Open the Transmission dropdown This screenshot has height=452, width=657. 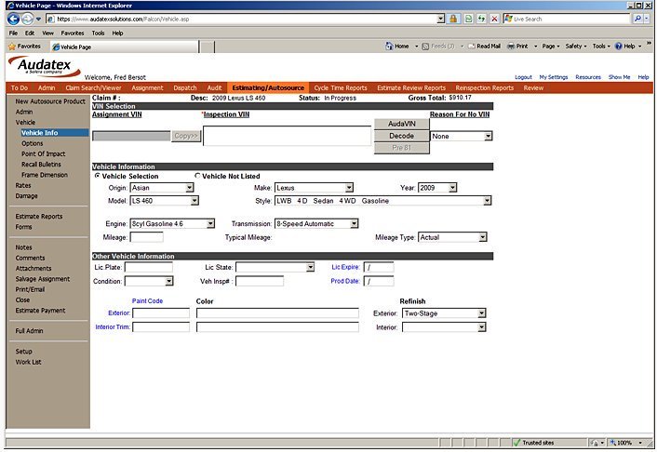(316, 224)
